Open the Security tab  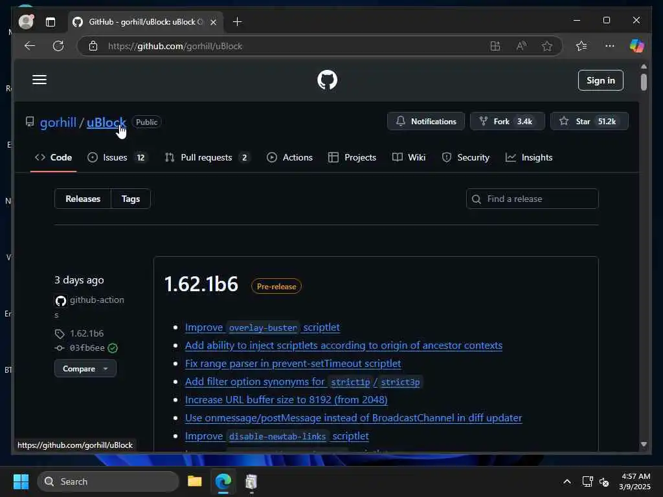pos(465,157)
